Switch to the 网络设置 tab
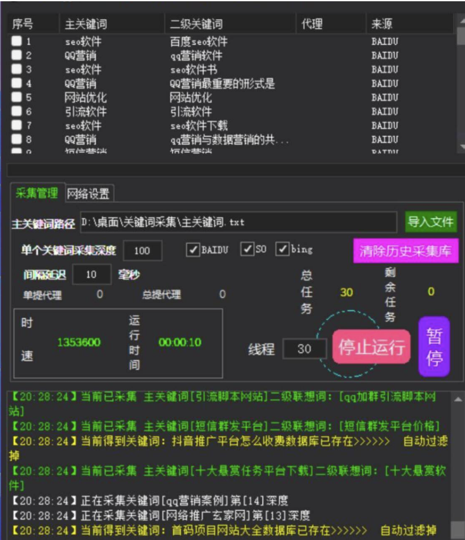The height and width of the screenshot is (540, 465). click(88, 193)
